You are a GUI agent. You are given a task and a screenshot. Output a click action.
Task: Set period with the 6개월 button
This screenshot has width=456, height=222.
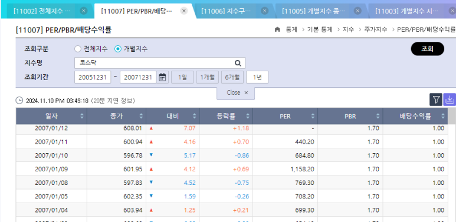pyautogui.click(x=232, y=77)
